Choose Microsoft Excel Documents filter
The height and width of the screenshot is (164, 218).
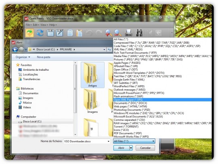(162, 116)
